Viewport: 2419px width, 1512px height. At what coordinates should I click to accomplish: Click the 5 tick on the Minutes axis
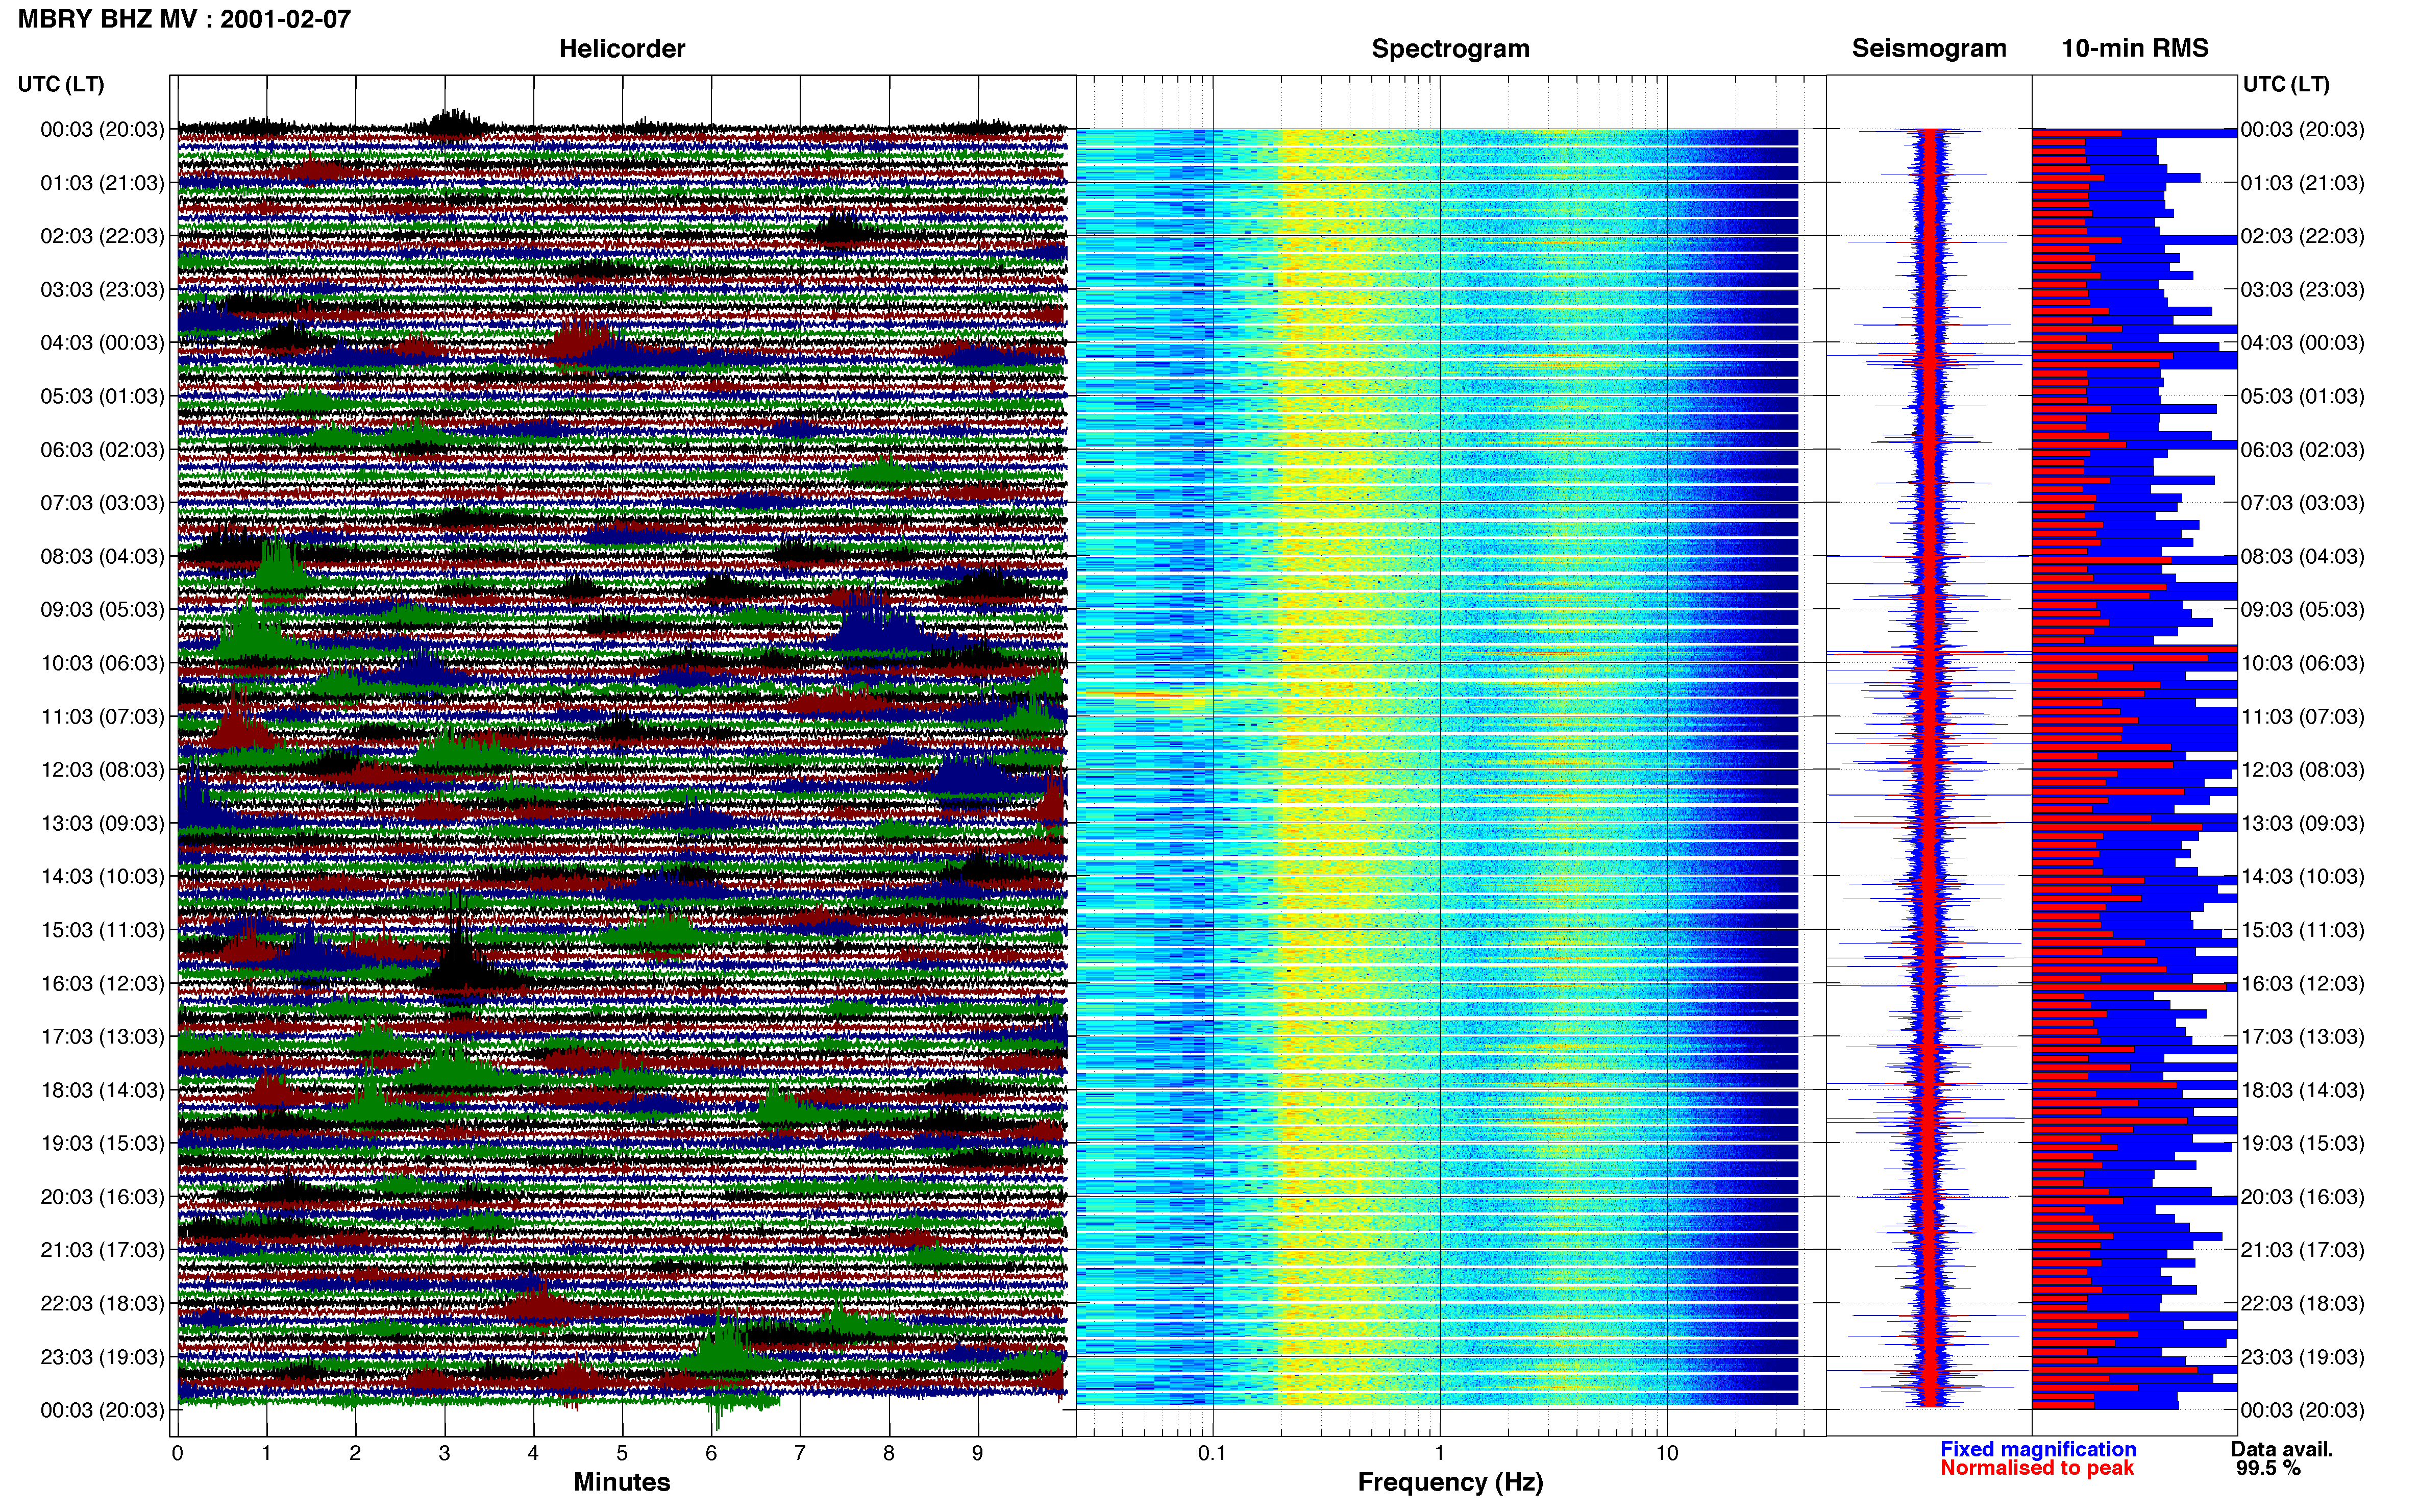[x=622, y=1453]
